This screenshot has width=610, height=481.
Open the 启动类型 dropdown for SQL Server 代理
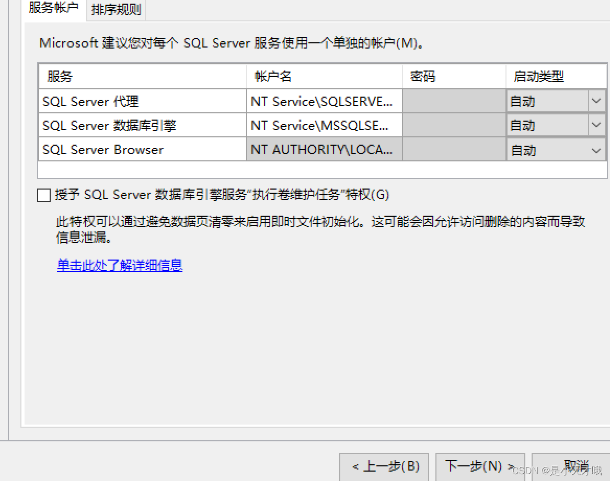point(596,100)
